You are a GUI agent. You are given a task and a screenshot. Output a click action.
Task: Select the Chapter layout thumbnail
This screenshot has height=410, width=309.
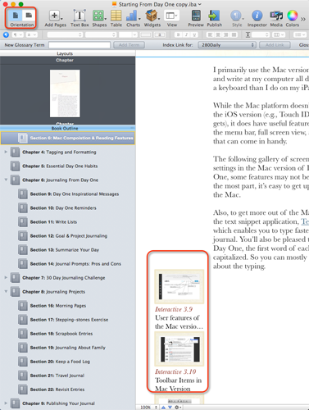[65, 93]
